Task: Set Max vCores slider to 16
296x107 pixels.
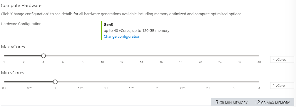Action: (161, 56)
